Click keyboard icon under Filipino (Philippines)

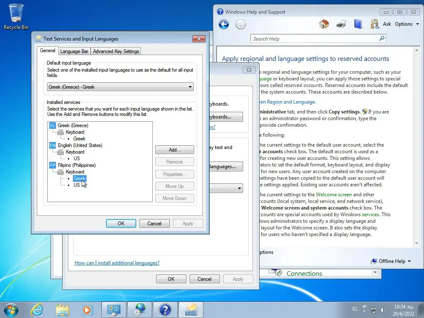click(60, 172)
